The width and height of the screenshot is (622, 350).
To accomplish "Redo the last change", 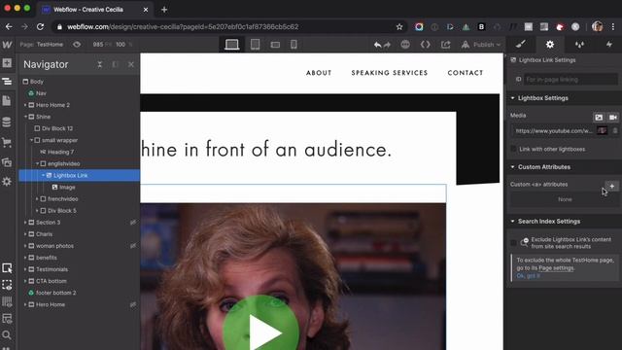I will pos(387,45).
